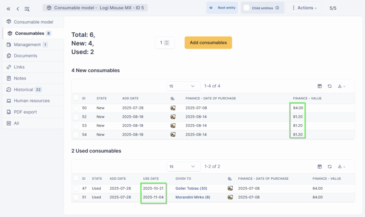Open the Goller Tobias (30) link
Image resolution: width=365 pixels, height=217 pixels.
click(x=191, y=189)
